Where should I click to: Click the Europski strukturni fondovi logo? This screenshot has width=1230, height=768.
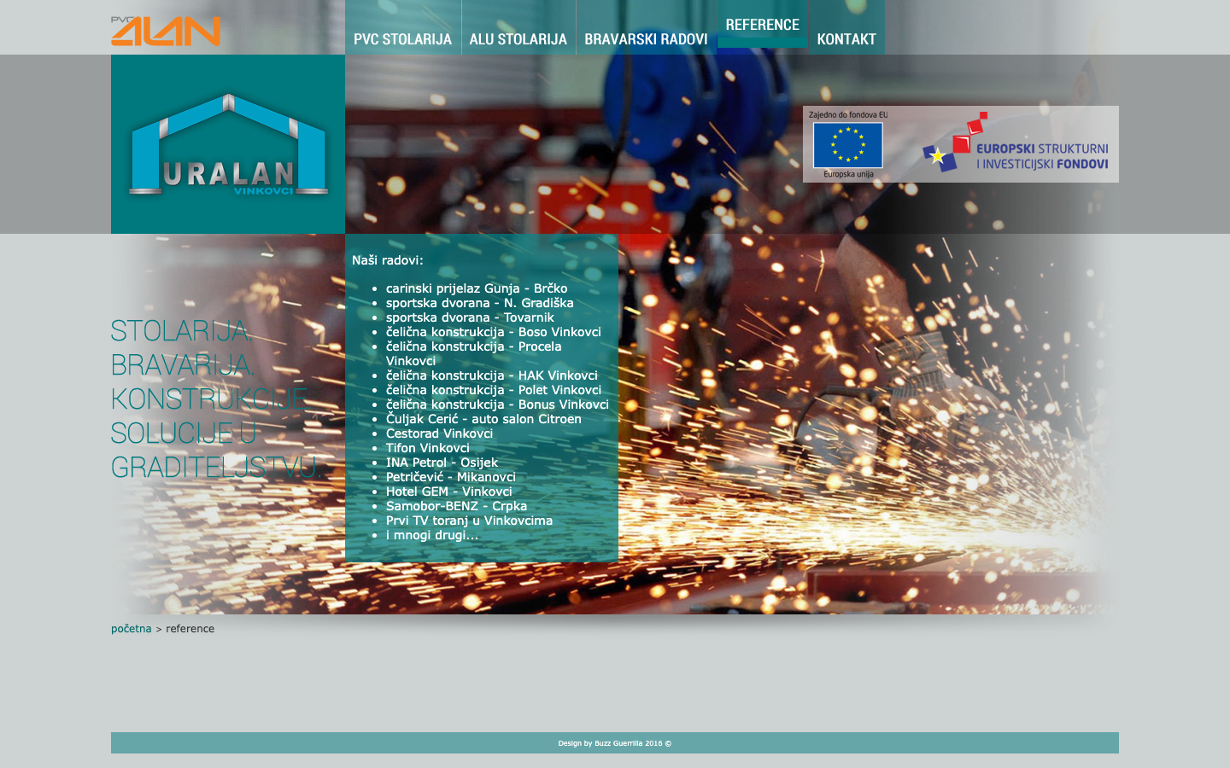point(1015,143)
